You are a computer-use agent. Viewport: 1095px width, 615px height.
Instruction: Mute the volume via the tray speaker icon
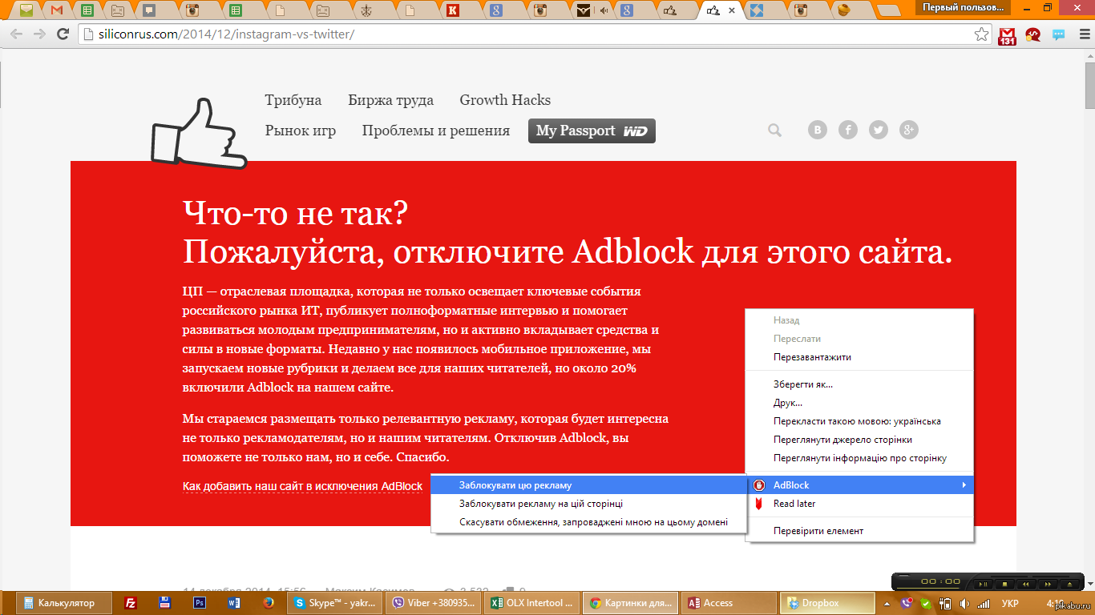pos(964,602)
